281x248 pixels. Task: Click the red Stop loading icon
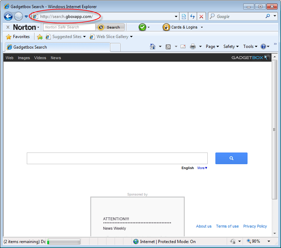coord(201,17)
